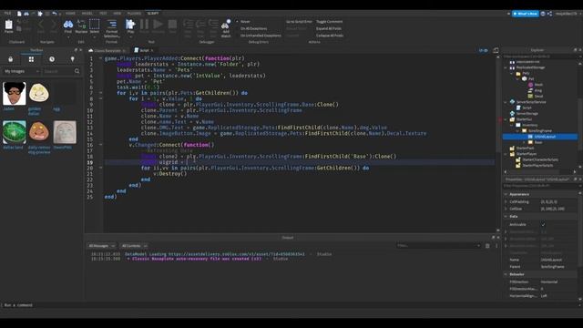Screen dimensions: 583x328
Task: Click the What's New button
Action: click(526, 14)
